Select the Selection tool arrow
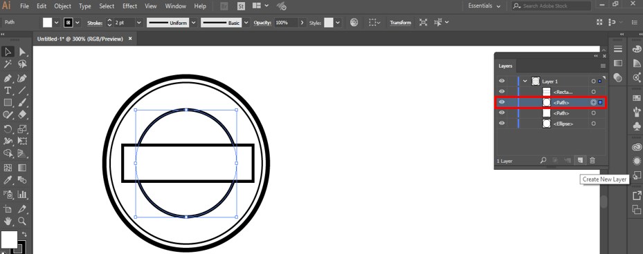This screenshot has height=254, width=643. (8, 52)
